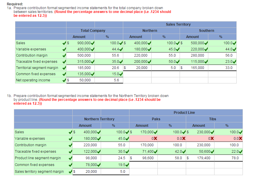Viewport: 260px width, 189px height.
Task: Select the Tibs sales field showing 230,000
Action: point(200,132)
